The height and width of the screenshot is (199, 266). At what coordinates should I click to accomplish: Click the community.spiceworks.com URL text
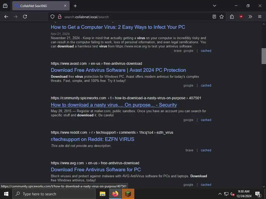[126, 98]
